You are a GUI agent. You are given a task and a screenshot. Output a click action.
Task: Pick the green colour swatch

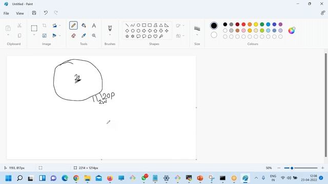click(262, 25)
